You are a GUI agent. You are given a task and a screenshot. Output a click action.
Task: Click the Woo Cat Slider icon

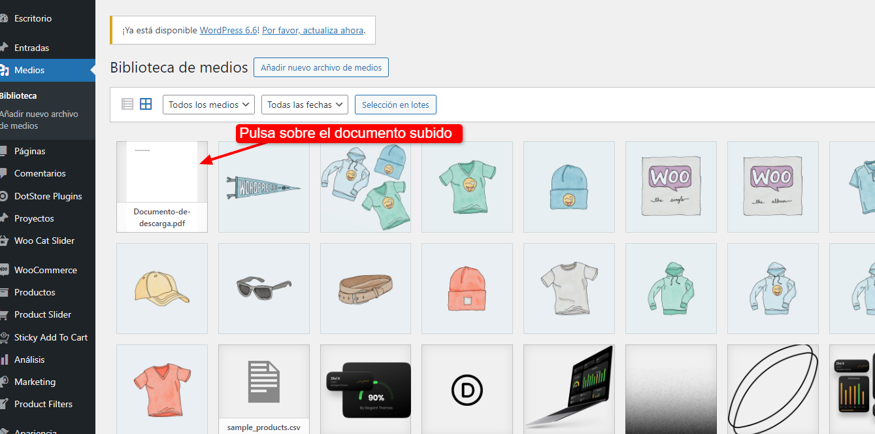coord(3,241)
